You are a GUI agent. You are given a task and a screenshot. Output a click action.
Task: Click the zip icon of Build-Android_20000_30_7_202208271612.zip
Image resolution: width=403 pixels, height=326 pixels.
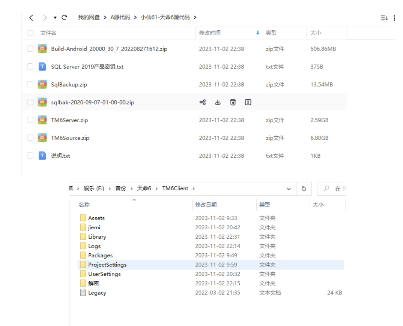point(42,49)
